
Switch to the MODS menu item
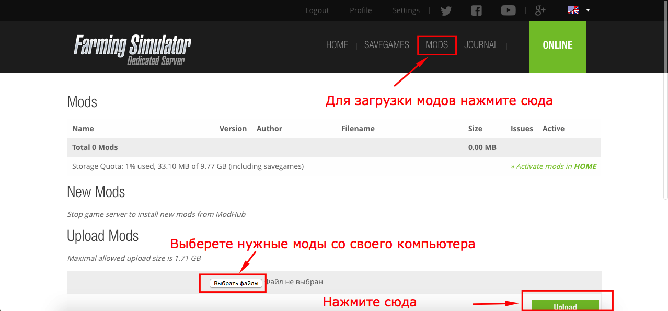coord(436,45)
